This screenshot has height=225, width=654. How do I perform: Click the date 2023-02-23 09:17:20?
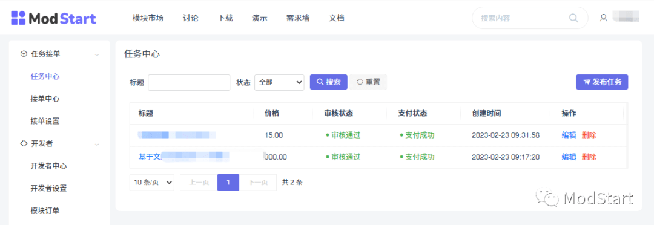(x=506, y=157)
